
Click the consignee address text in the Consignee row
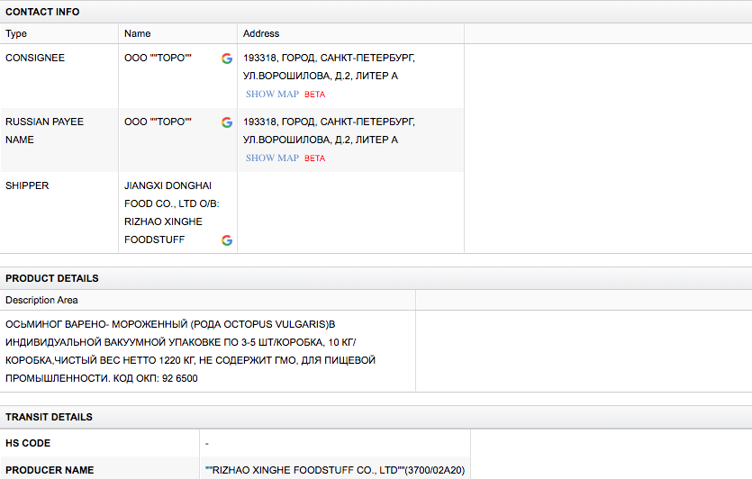(329, 67)
